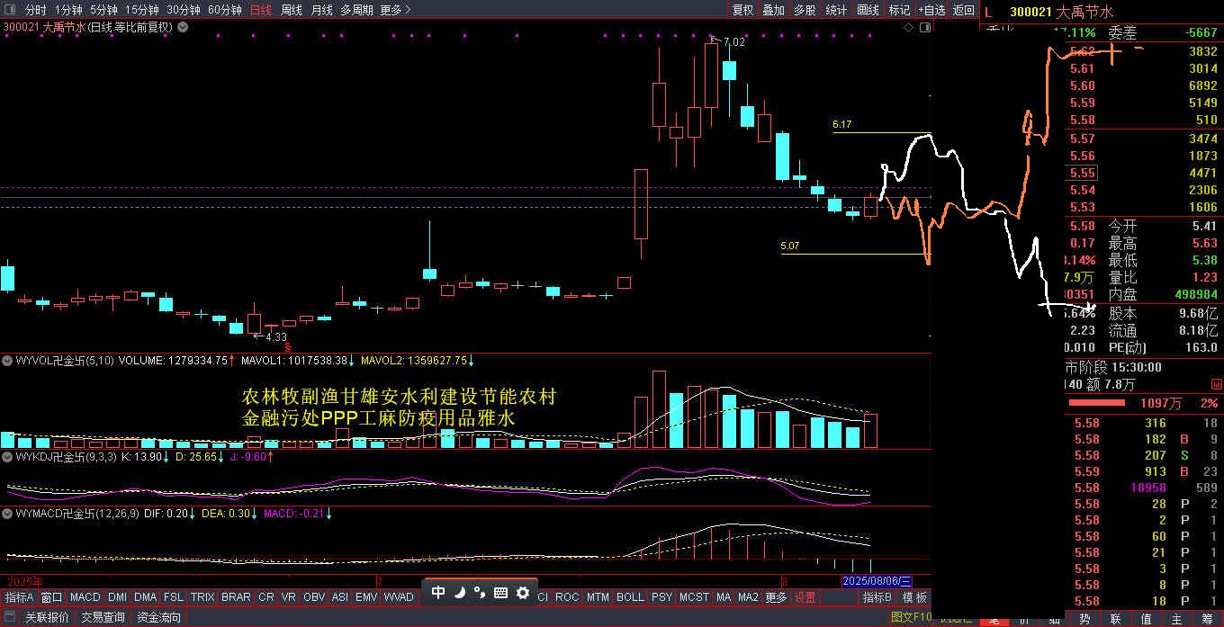The height and width of the screenshot is (627, 1224).
Task: Select BOLL indicator tab
Action: pos(630,597)
